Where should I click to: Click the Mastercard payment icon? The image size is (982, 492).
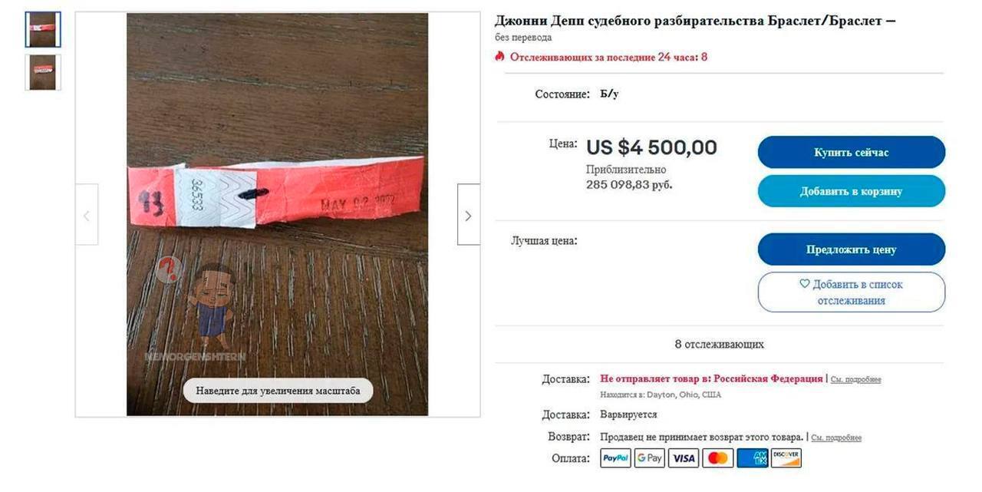coord(718,458)
